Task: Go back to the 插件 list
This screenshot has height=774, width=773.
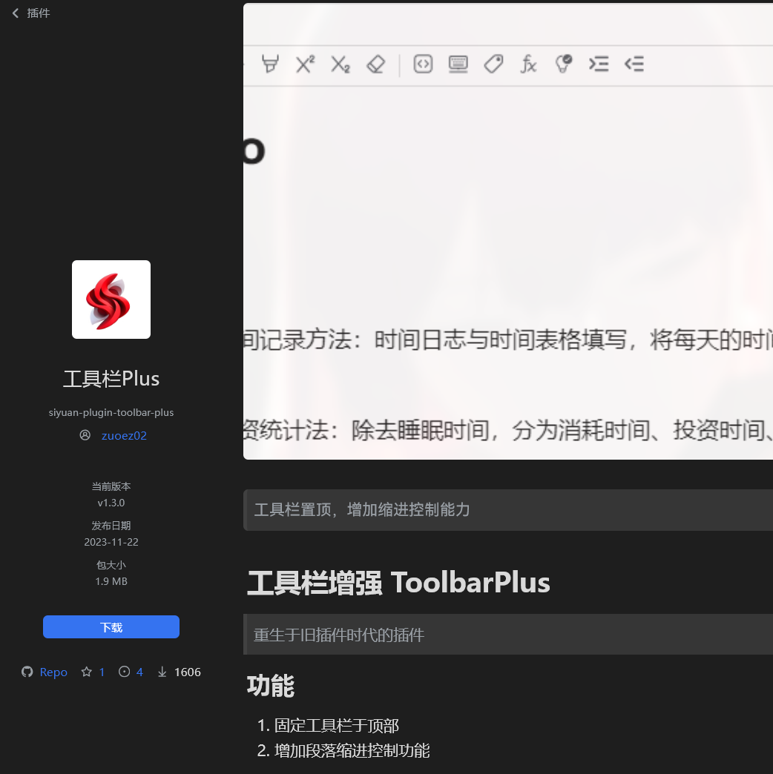Action: [x=31, y=13]
